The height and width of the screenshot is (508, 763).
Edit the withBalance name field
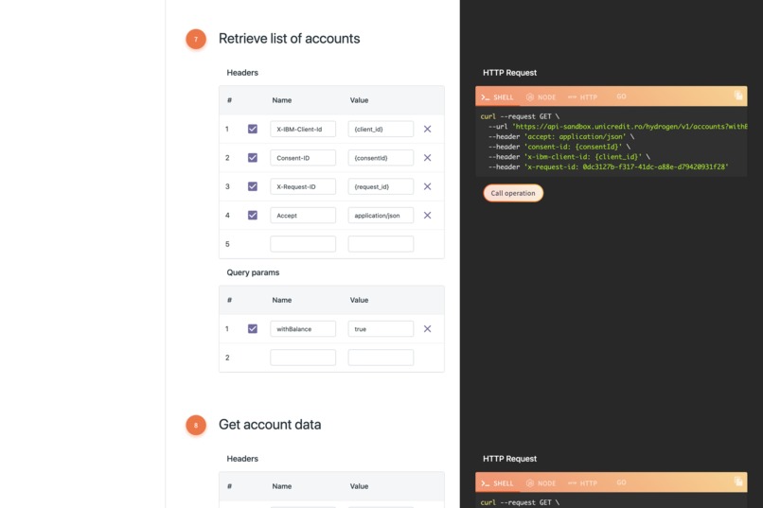coord(303,328)
